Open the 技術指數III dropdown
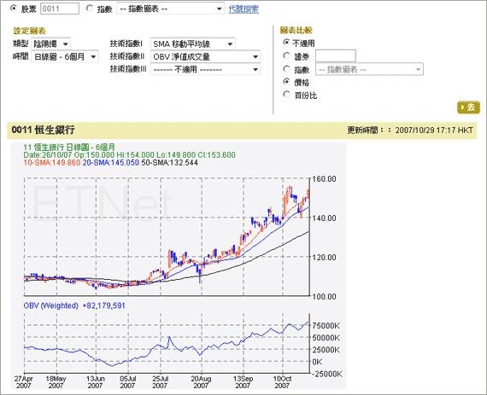The height and width of the screenshot is (395, 487). [x=205, y=69]
